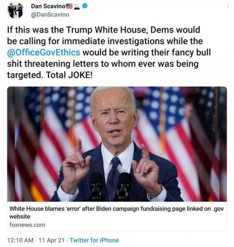234x247 pixels.
Task: Open the Dan Scavino display name
Action: pos(48,6)
